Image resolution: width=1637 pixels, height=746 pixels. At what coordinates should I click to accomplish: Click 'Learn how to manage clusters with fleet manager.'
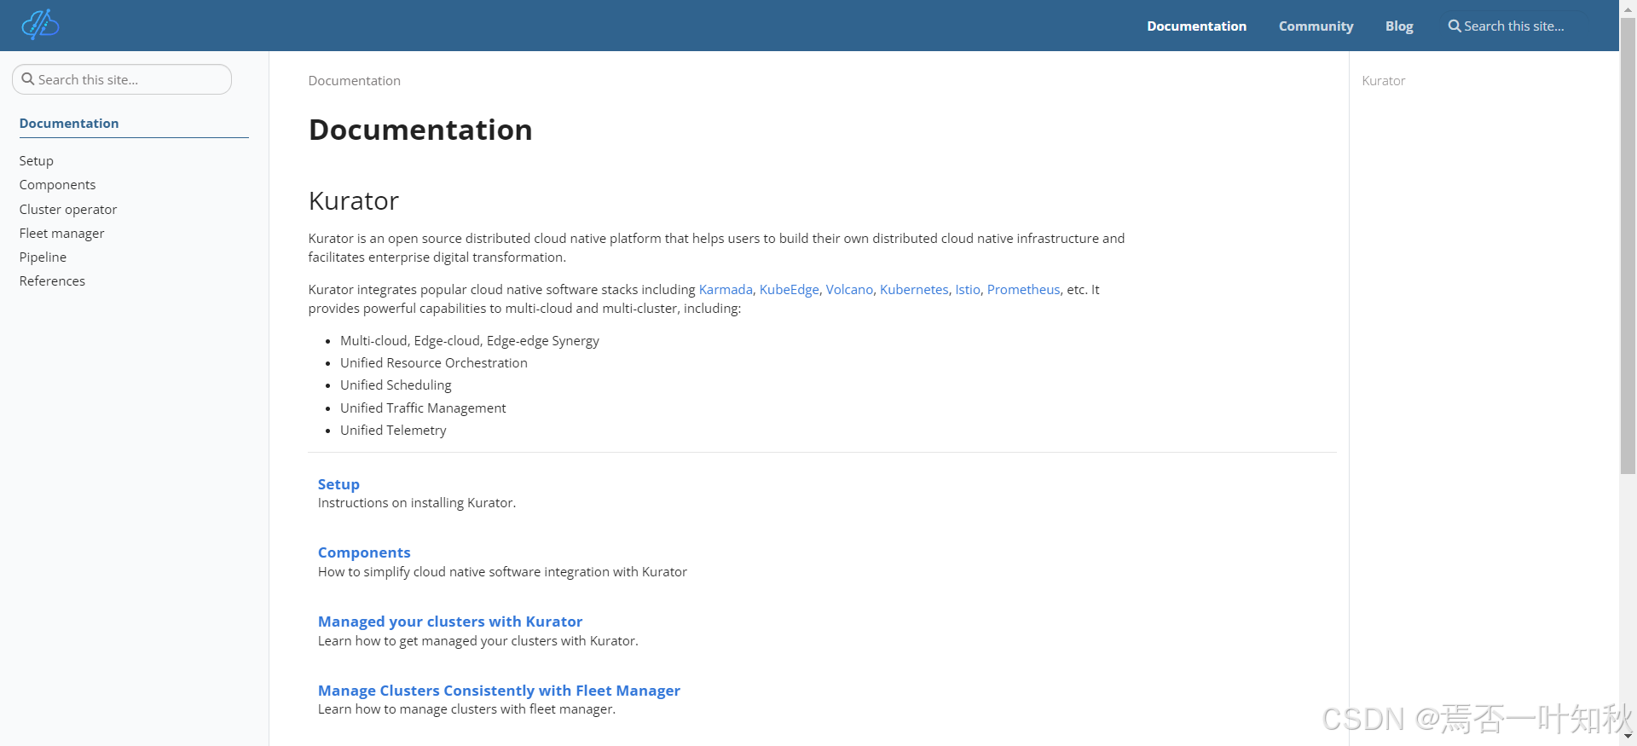tap(466, 709)
